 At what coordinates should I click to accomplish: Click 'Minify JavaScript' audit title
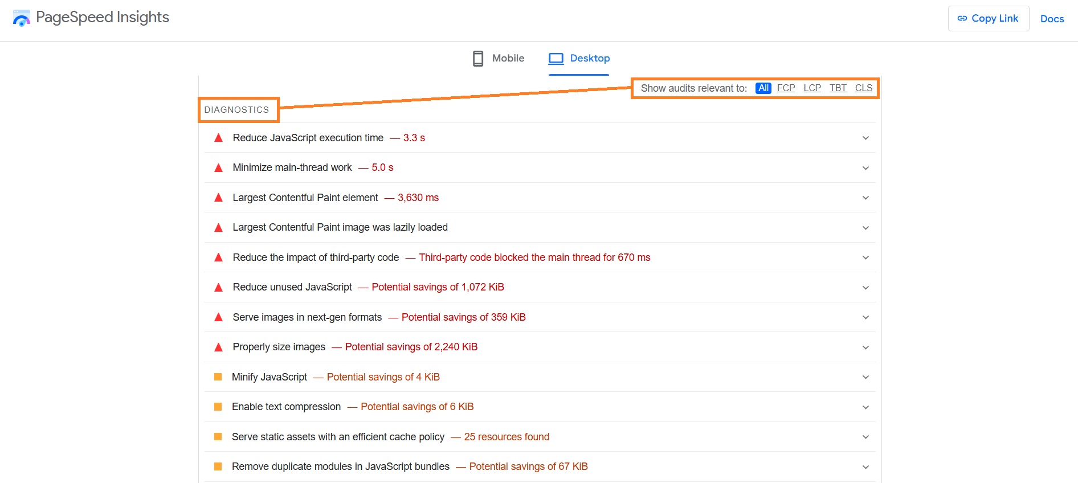tap(269, 377)
